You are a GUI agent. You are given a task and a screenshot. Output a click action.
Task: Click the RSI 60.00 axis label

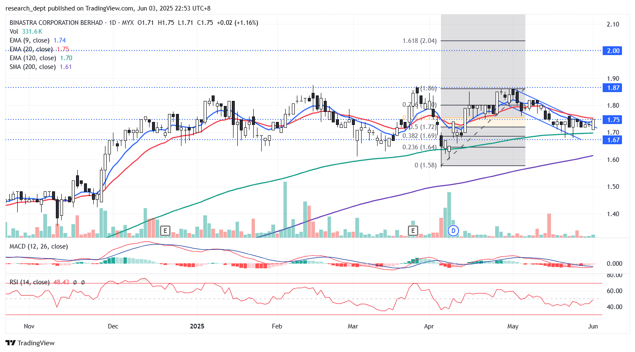tap(614, 291)
